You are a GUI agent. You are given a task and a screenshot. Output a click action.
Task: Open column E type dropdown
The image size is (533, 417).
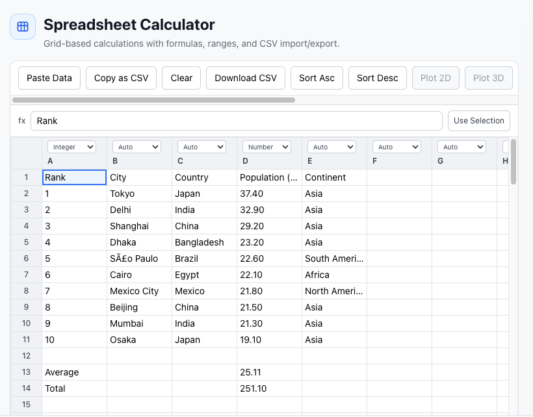pyautogui.click(x=331, y=147)
